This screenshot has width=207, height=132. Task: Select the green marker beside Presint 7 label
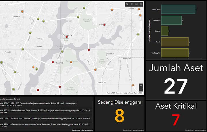pyautogui.click(x=23, y=49)
